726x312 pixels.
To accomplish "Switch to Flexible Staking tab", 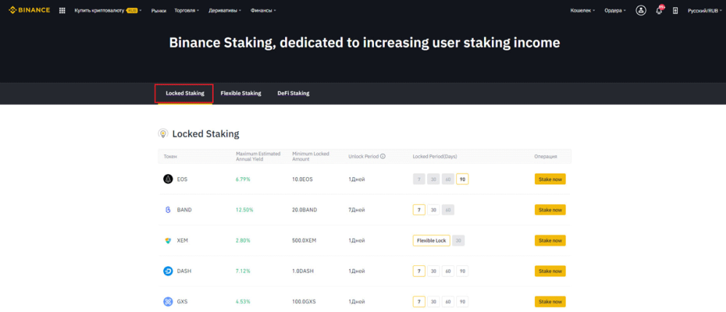I will pos(241,93).
